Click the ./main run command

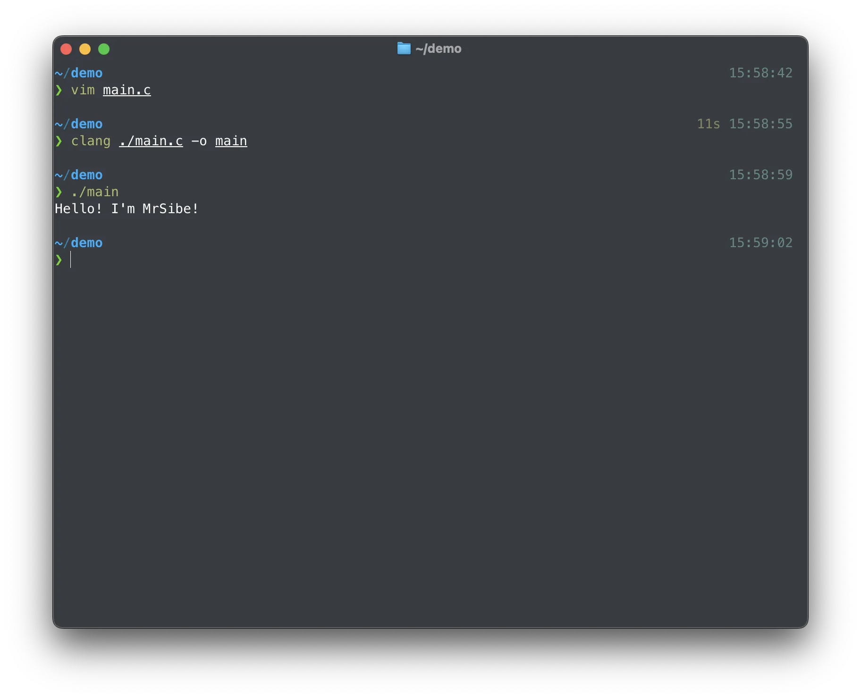tap(94, 192)
